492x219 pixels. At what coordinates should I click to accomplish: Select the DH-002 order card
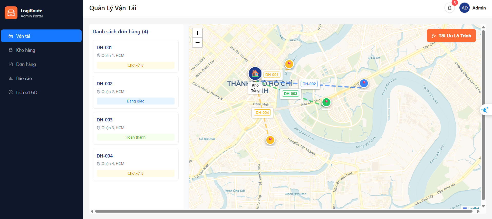click(x=136, y=92)
